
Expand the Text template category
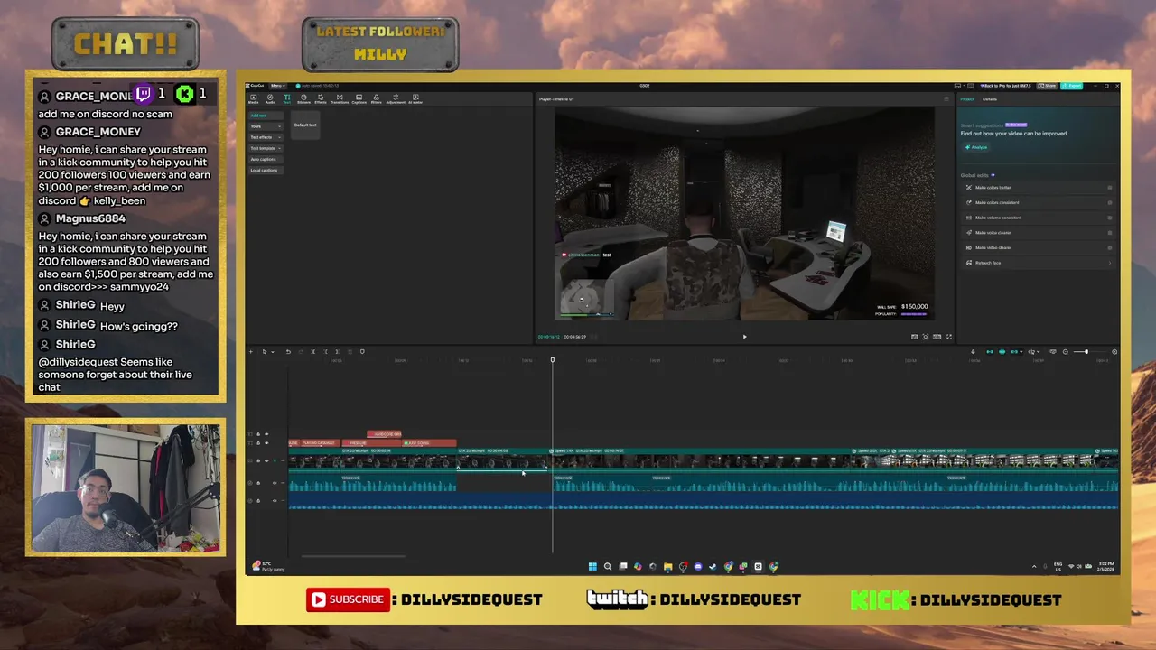point(266,148)
